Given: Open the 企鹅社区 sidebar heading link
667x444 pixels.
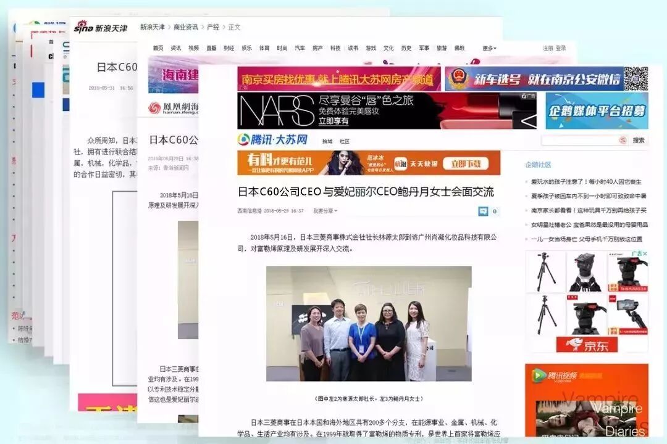Looking at the screenshot, I should tap(538, 165).
